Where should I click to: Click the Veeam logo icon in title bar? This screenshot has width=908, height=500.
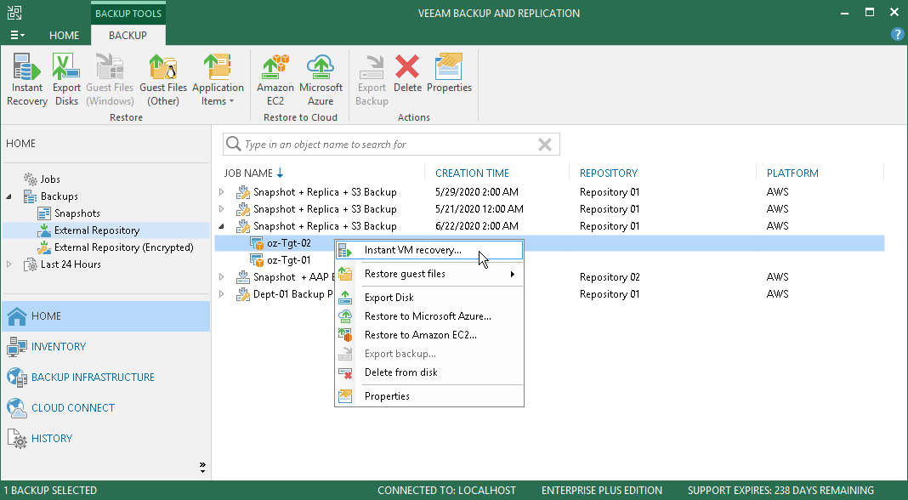[x=14, y=13]
